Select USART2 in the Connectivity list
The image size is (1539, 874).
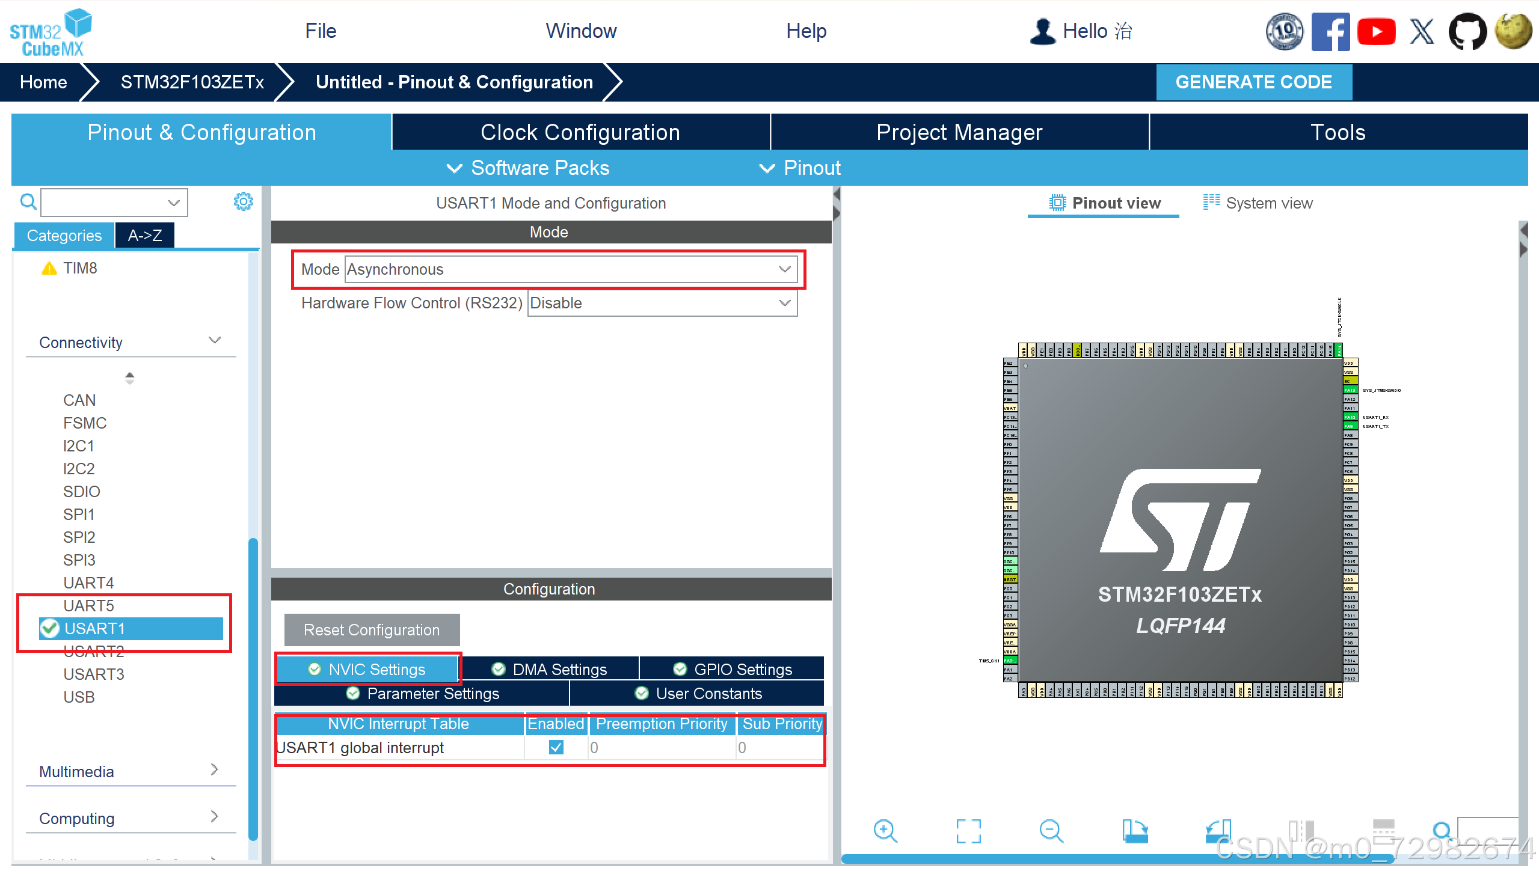pyautogui.click(x=93, y=651)
